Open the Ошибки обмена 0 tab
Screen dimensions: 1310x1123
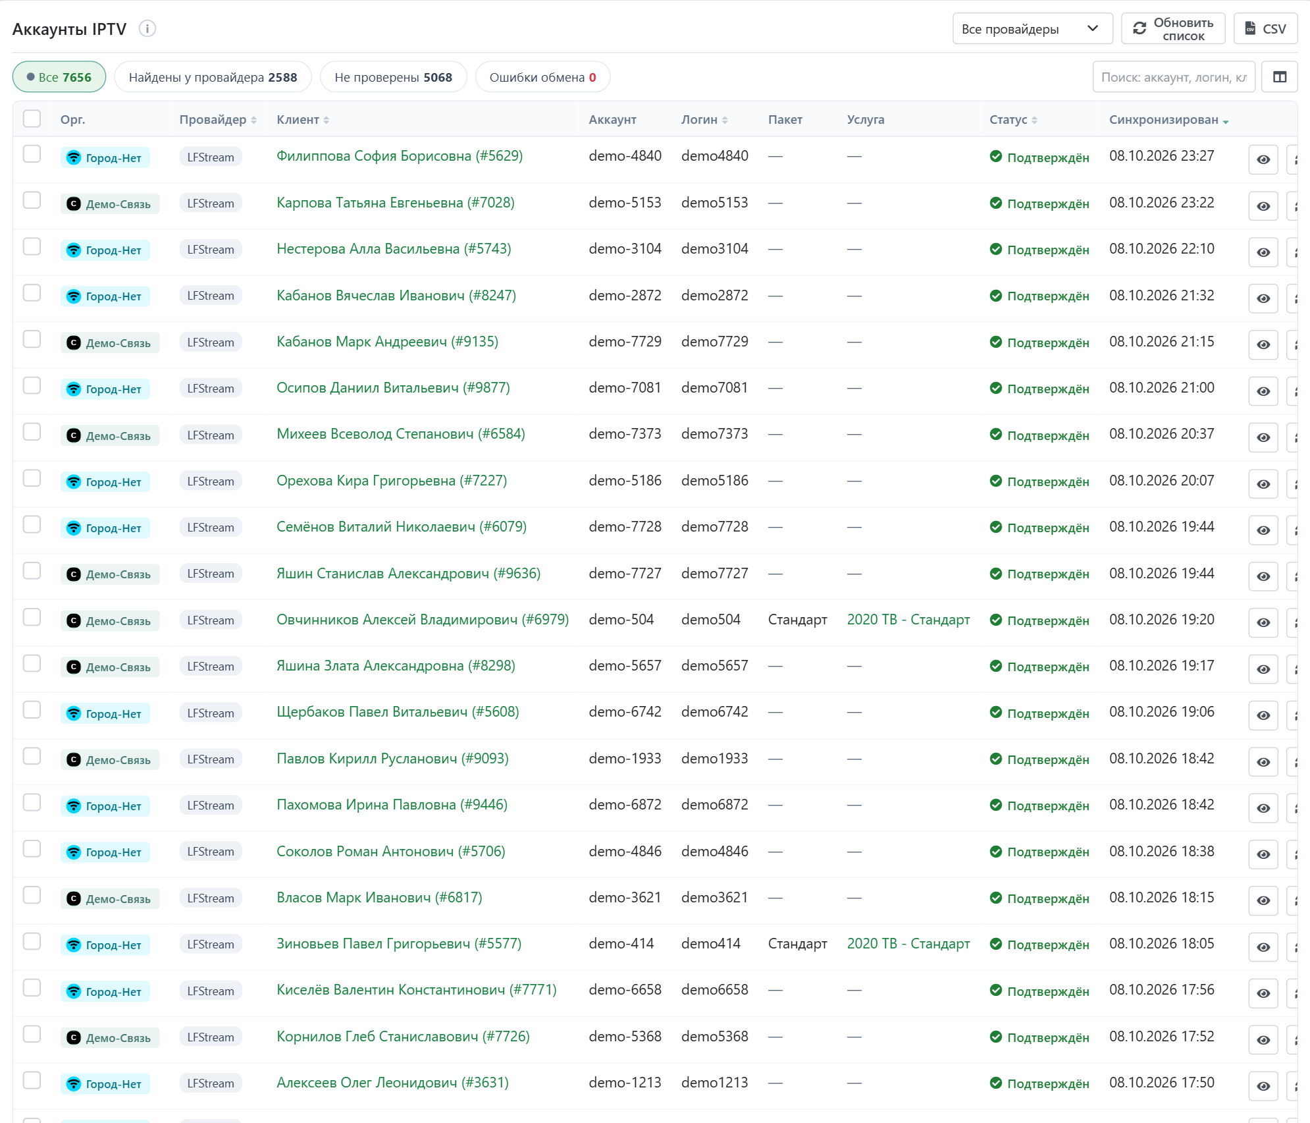point(542,77)
